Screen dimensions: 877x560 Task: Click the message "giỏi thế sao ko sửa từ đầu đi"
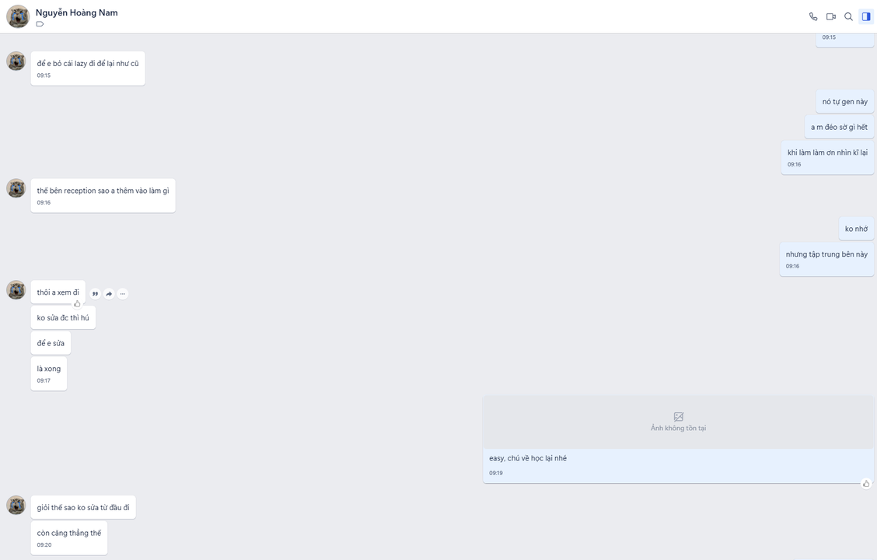(x=83, y=508)
